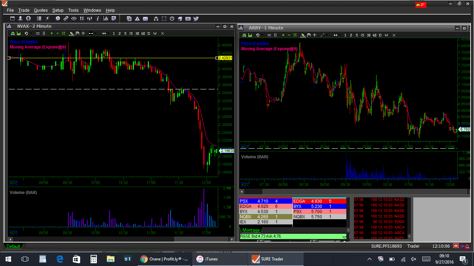Viewport: 474px width, 266px height.
Task: Open the alerts warning triangle icon
Action: pos(137,19)
